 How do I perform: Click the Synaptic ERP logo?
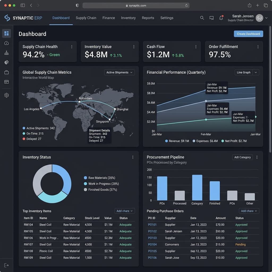[23, 18]
